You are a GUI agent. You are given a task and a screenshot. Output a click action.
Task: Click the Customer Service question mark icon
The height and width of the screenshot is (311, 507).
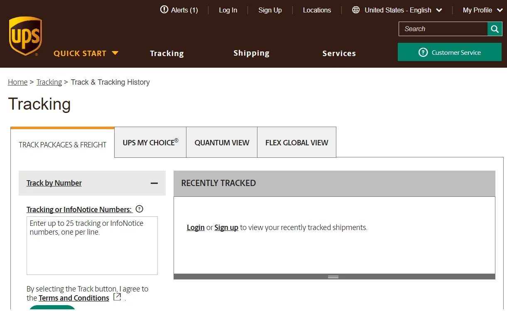(x=423, y=52)
